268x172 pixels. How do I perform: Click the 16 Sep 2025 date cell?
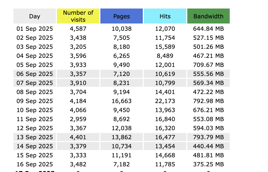[x=35, y=164]
